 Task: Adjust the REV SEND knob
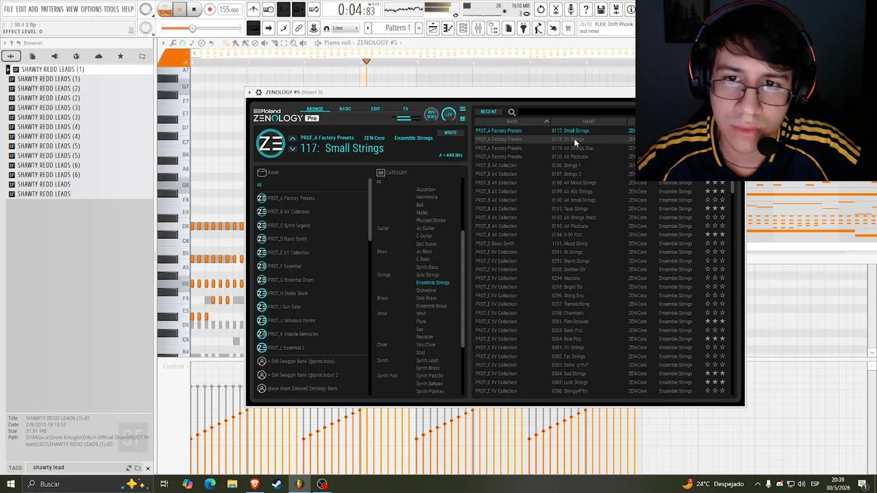pos(431,114)
